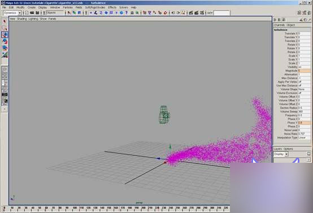Click Open Scene icon on status line
Viewport: 313px width, 213px height.
pyautogui.click(x=32, y=13)
